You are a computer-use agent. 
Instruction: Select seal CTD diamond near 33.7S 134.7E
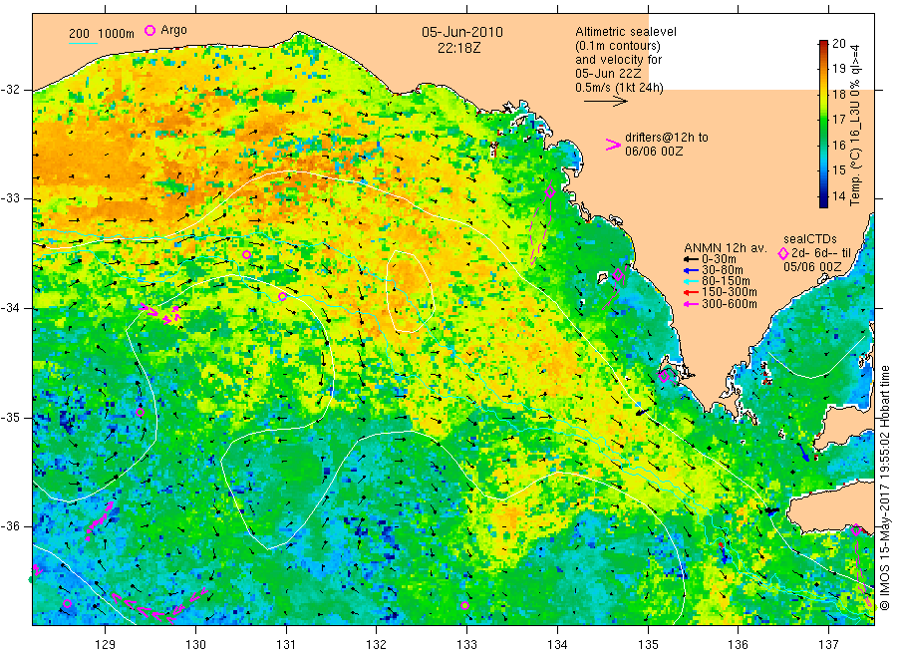[x=618, y=275]
